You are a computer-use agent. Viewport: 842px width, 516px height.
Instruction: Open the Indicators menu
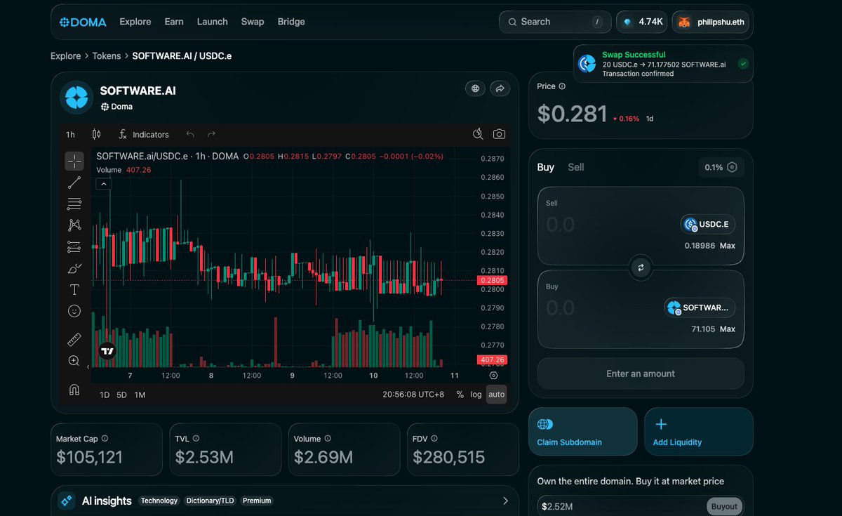[144, 134]
